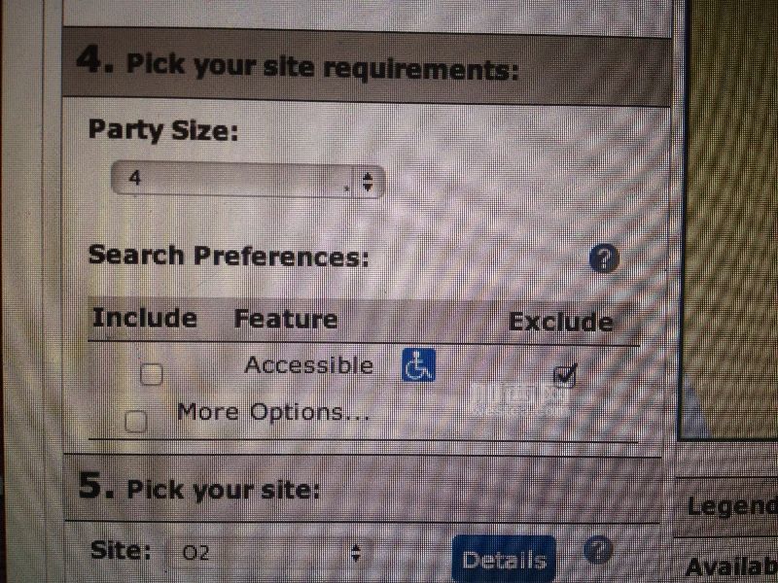Click the Party Size stepper arrows
The height and width of the screenshot is (583, 778).
[368, 182]
